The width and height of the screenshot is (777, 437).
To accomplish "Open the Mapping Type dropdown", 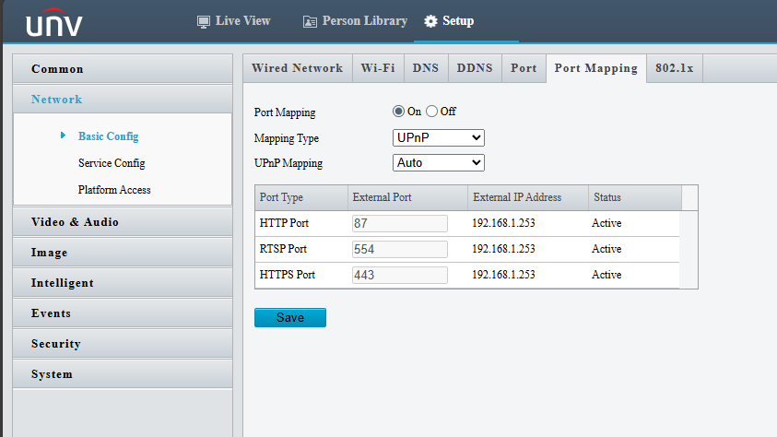I will tap(439, 137).
